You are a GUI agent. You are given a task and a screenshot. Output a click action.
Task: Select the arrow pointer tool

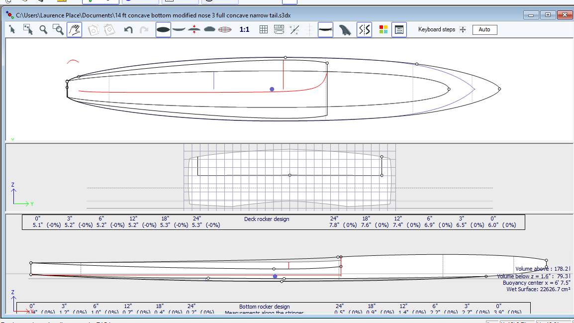click(12, 30)
